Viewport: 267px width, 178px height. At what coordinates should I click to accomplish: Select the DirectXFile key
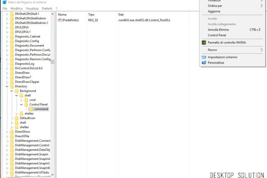tap(22, 136)
